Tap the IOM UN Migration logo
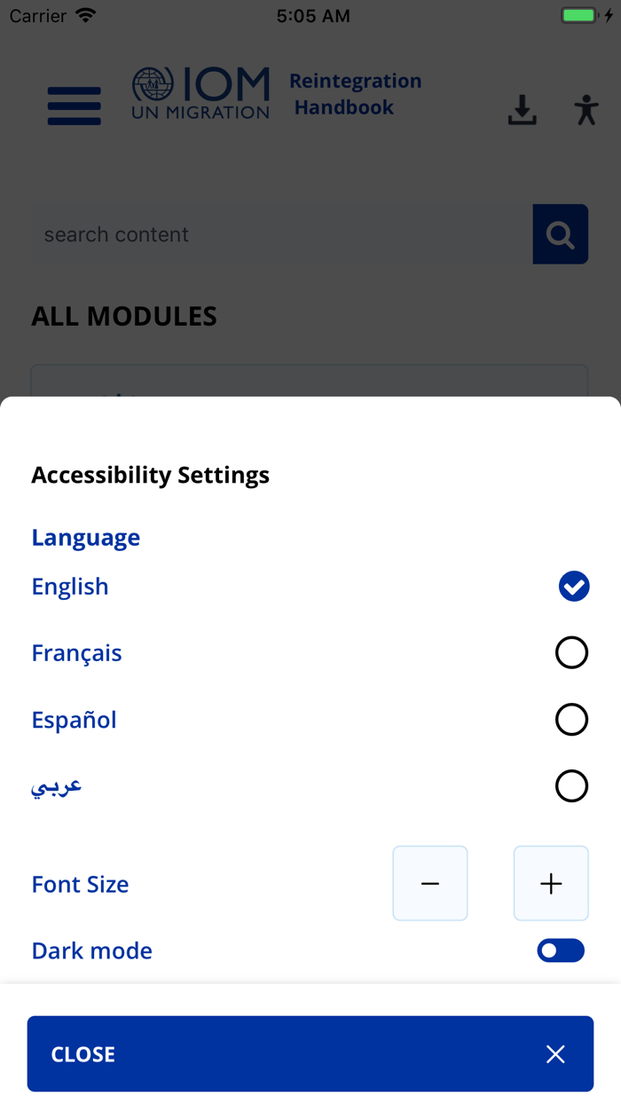This screenshot has width=621, height=1104. coord(200,93)
